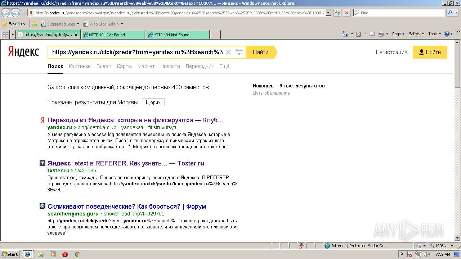Open the Favorites star button
461x259 pixels.
click(x=13, y=24)
